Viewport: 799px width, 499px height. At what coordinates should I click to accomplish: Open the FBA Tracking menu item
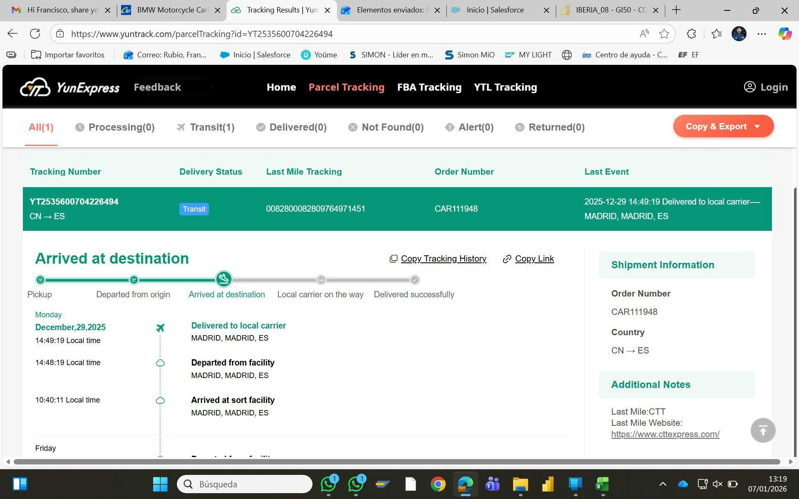pos(429,87)
